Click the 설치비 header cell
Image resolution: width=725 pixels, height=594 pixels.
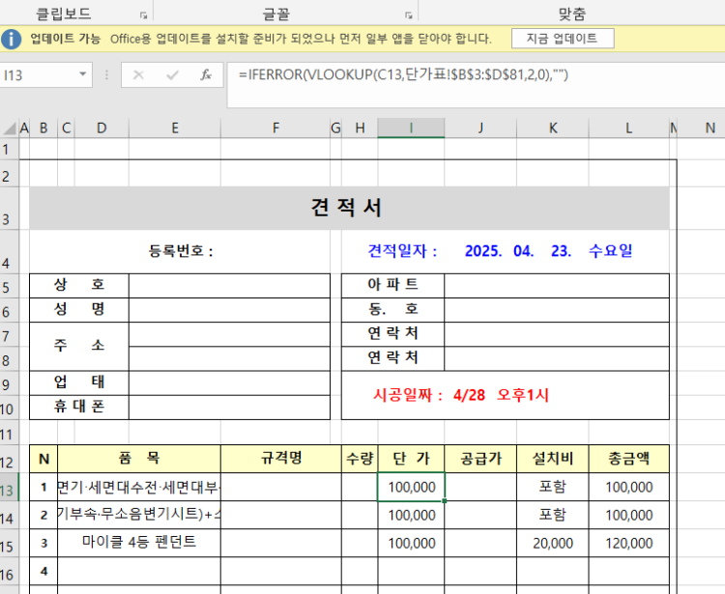pyautogui.click(x=553, y=459)
